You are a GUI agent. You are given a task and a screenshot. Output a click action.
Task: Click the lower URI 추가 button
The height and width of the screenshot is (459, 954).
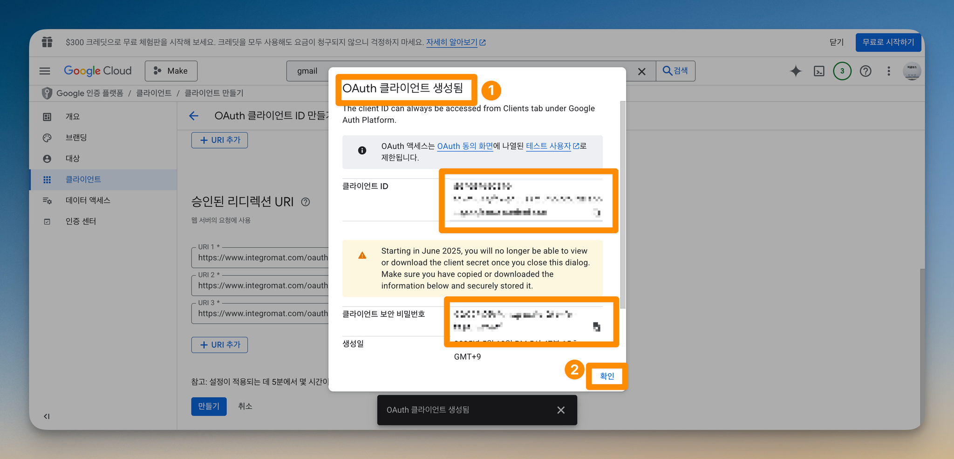tap(219, 345)
